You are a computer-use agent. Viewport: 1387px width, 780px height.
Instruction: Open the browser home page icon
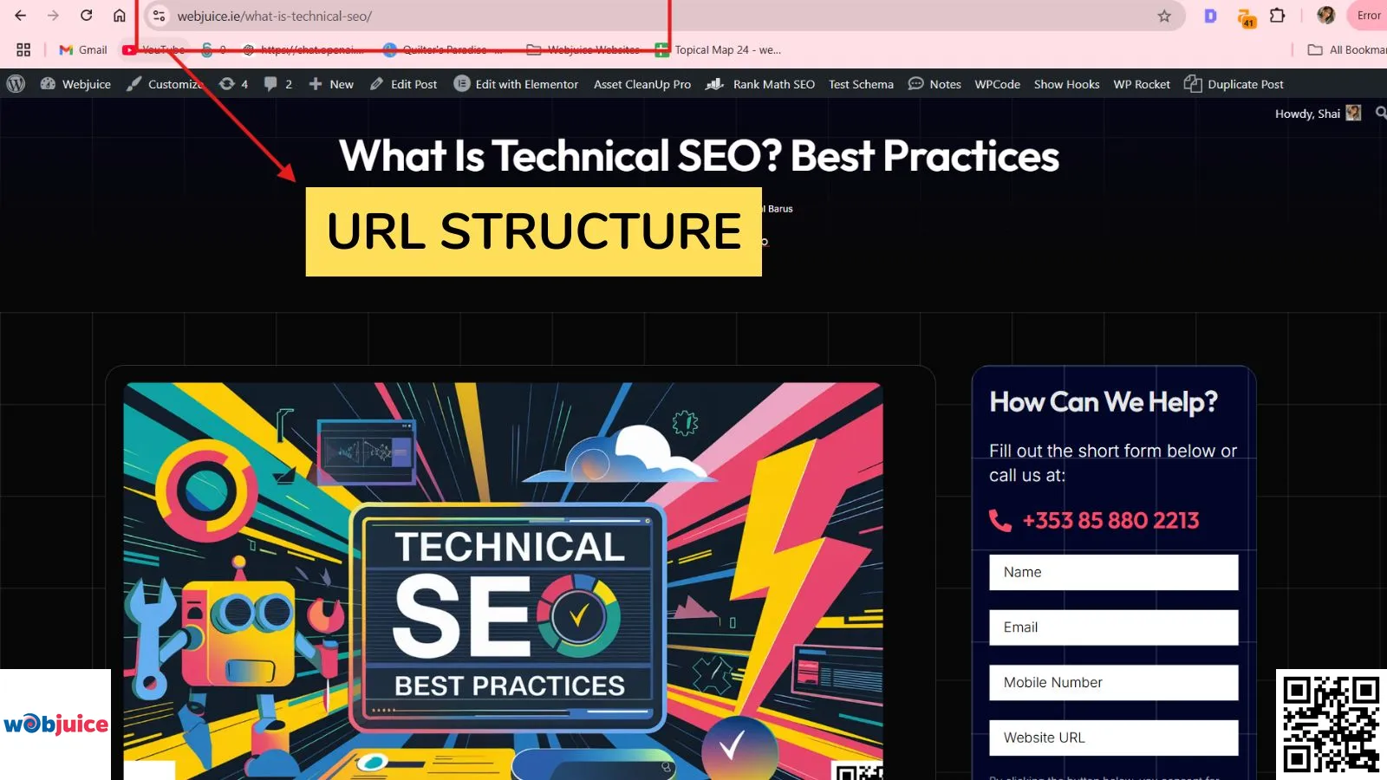(x=120, y=16)
